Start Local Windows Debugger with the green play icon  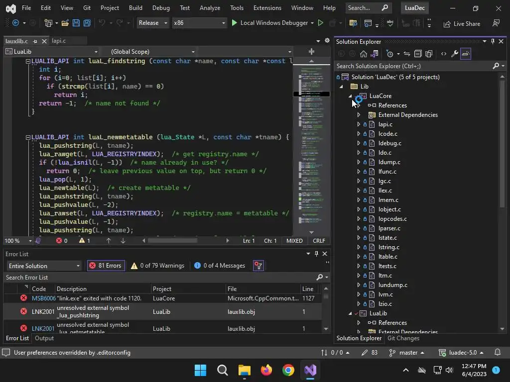point(234,23)
